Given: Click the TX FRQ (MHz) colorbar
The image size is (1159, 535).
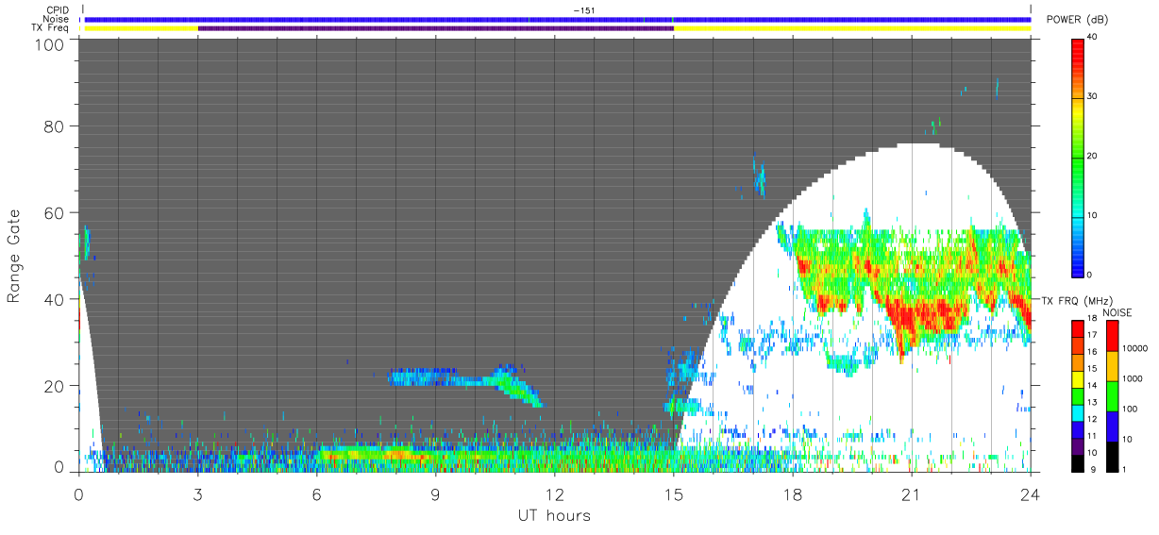Looking at the screenshot, I should pos(1078,396).
